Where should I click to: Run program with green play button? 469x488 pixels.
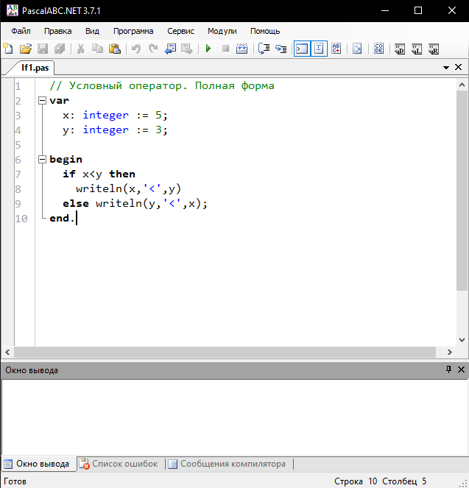[x=208, y=49]
